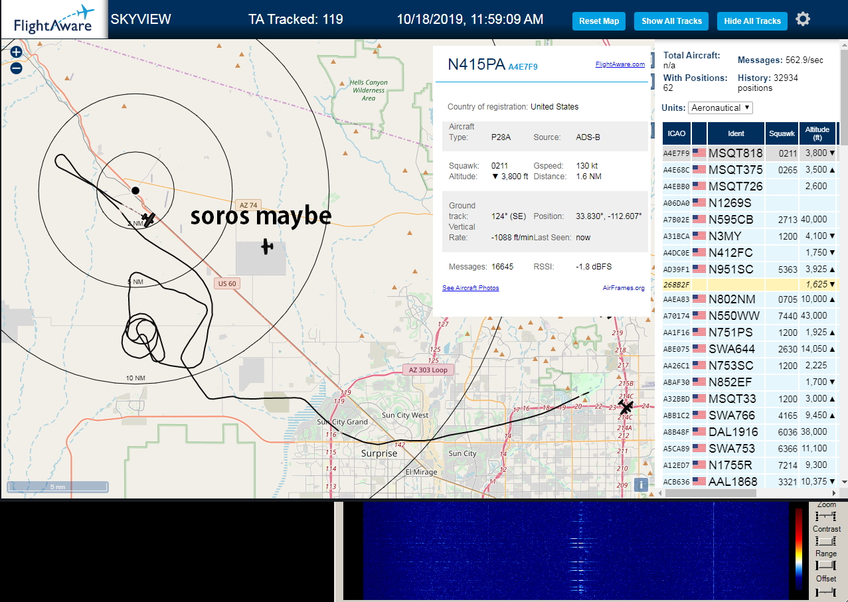
Task: Click the A4E7F9 hex code next to N415PA
Action: pos(523,67)
